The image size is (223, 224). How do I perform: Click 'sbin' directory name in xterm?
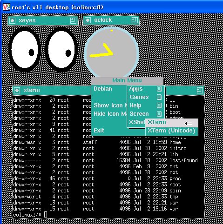(175, 191)
